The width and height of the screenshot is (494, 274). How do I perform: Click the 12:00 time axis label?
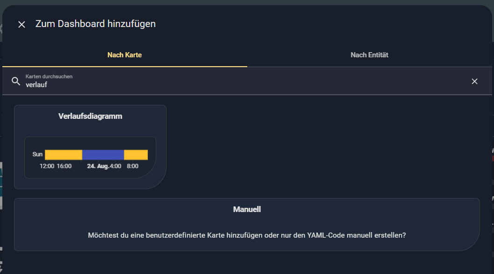(x=47, y=166)
